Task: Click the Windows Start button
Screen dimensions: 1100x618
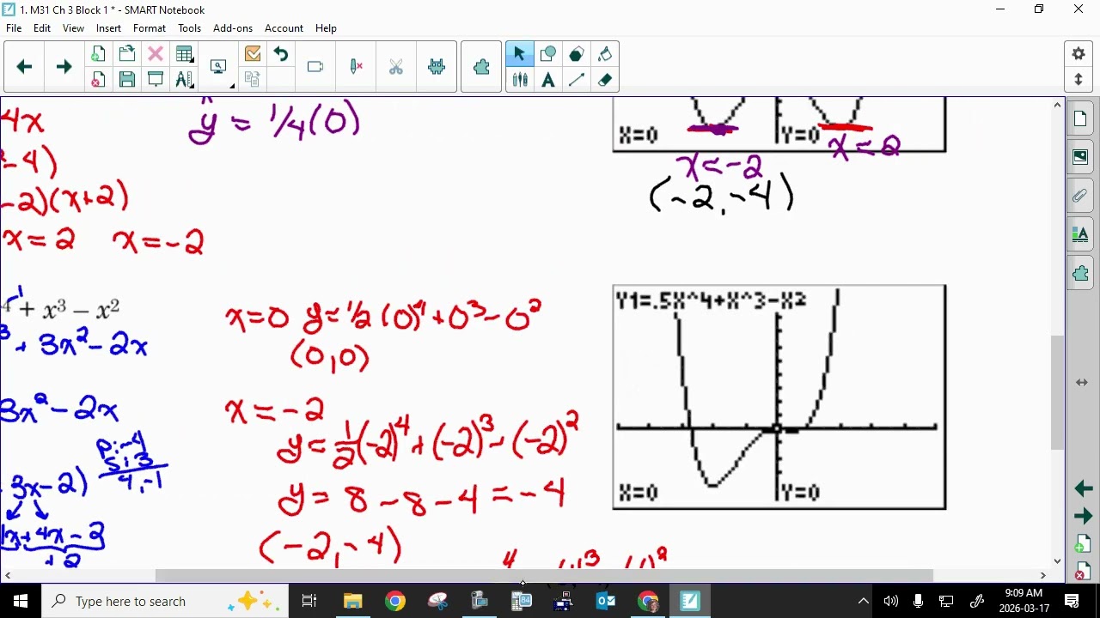Action: pyautogui.click(x=21, y=601)
